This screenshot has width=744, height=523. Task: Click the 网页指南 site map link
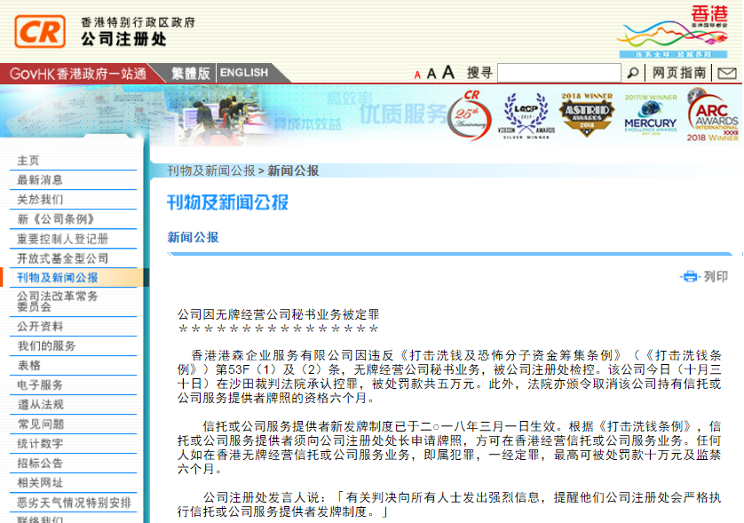(x=679, y=73)
